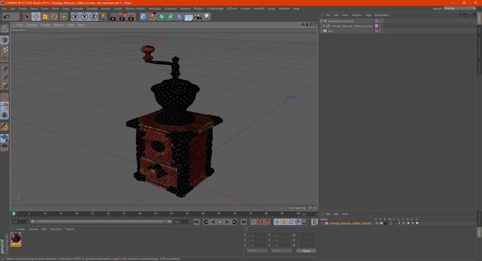Toggle Z axis lock

click(93, 17)
